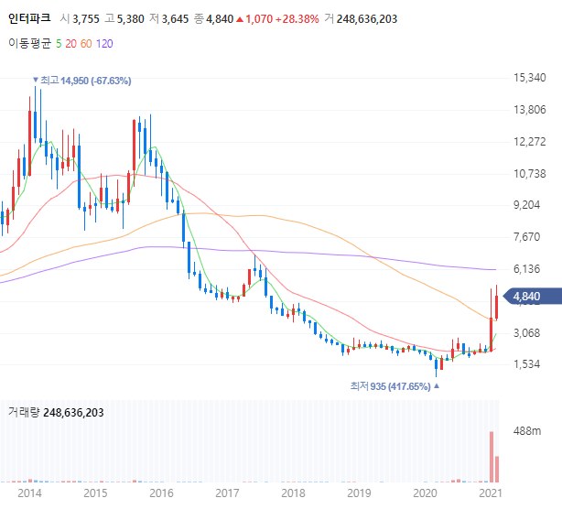Click the 6,136 price axis label

tap(526, 269)
